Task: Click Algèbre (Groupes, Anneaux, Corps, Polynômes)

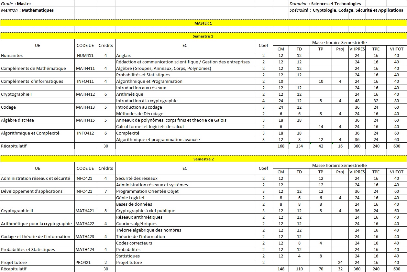Action: [x=185, y=68]
